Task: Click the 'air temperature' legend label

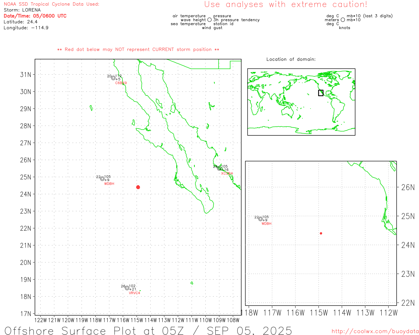Action: (x=189, y=16)
